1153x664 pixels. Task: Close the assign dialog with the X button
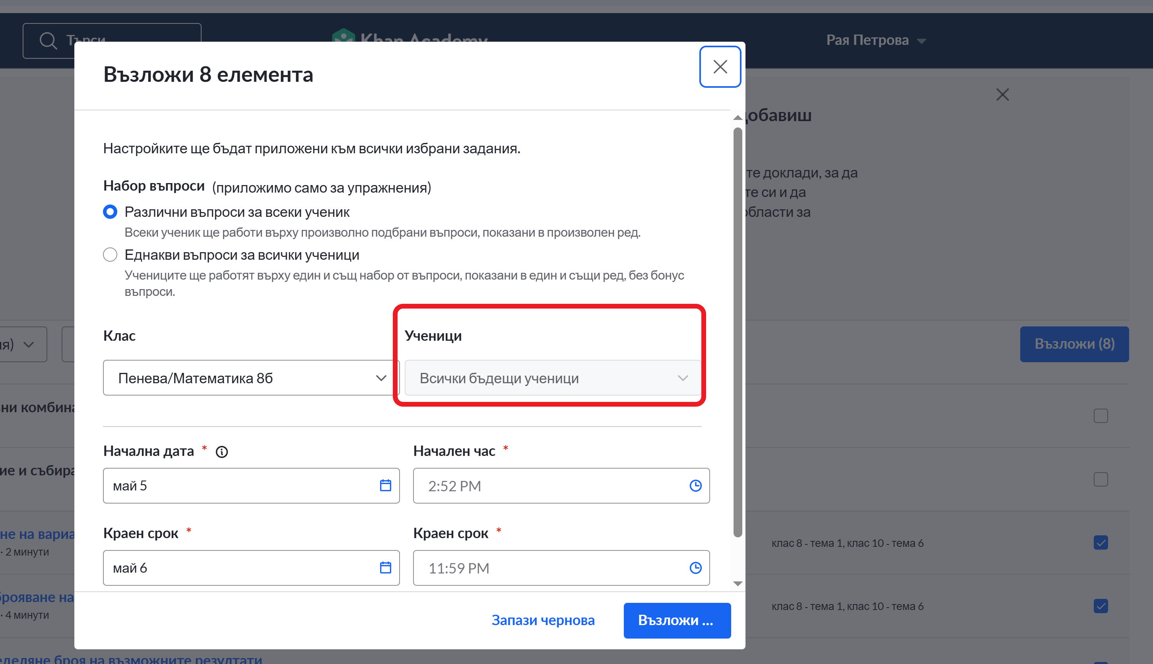(x=720, y=67)
